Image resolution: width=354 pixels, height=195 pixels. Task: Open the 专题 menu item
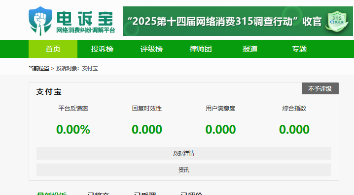(x=299, y=49)
